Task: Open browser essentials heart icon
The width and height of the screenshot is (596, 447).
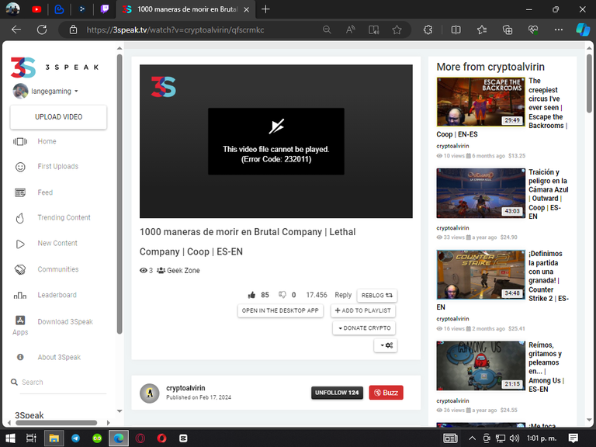Action: click(533, 29)
